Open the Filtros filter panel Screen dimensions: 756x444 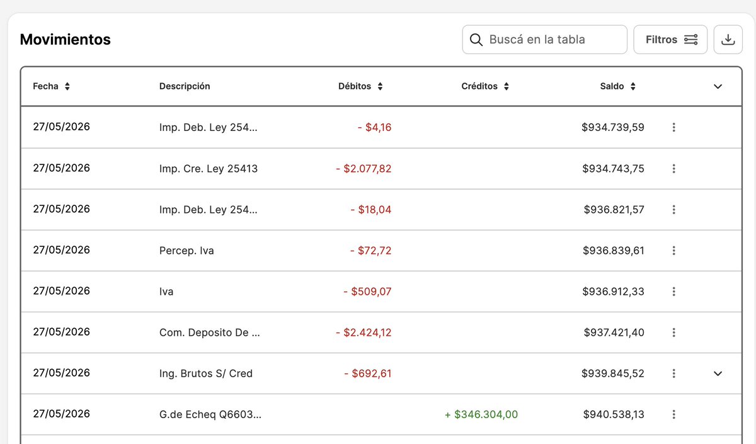click(x=670, y=40)
